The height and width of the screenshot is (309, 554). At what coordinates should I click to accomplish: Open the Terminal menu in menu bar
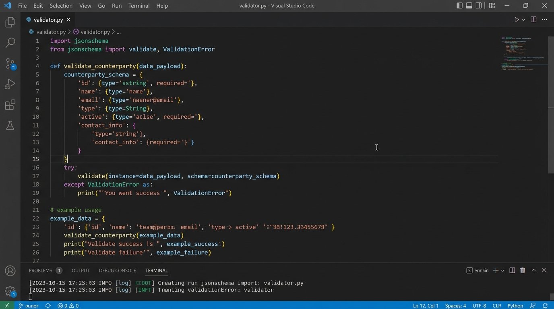139,6
